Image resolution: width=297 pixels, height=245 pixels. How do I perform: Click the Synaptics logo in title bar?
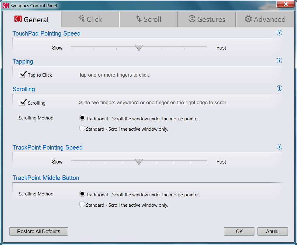pos(6,5)
